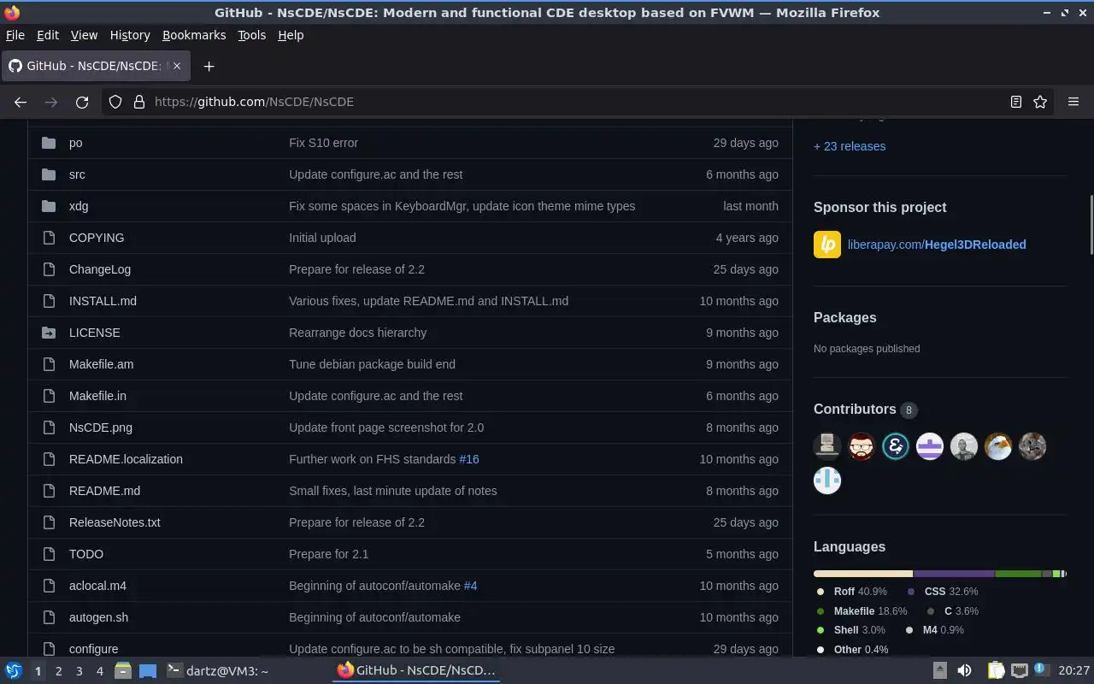Open the old computer contributor avatar
This screenshot has height=684, width=1094.
coord(827,446)
